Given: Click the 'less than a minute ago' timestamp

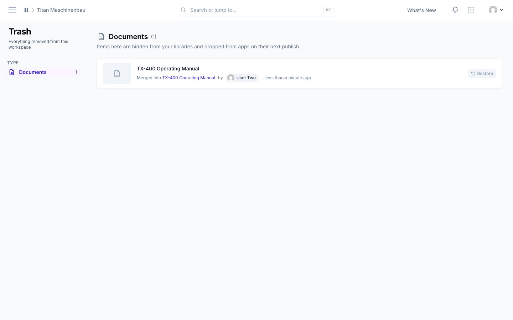Looking at the screenshot, I should coord(288,78).
